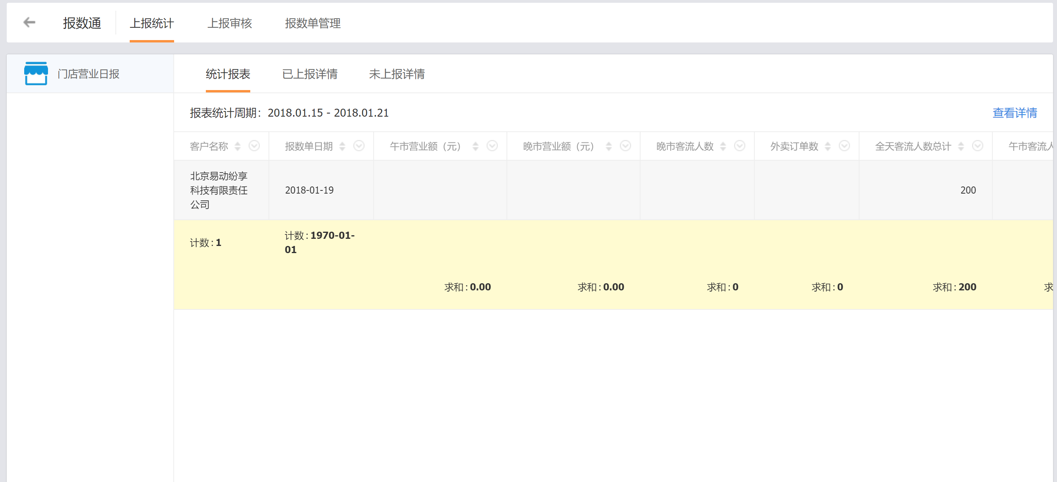Click the back arrow icon

pos(29,22)
